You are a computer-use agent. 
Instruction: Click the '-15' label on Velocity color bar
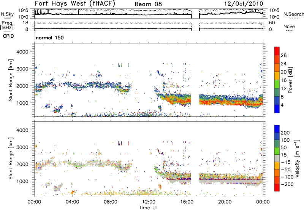(x=286, y=162)
